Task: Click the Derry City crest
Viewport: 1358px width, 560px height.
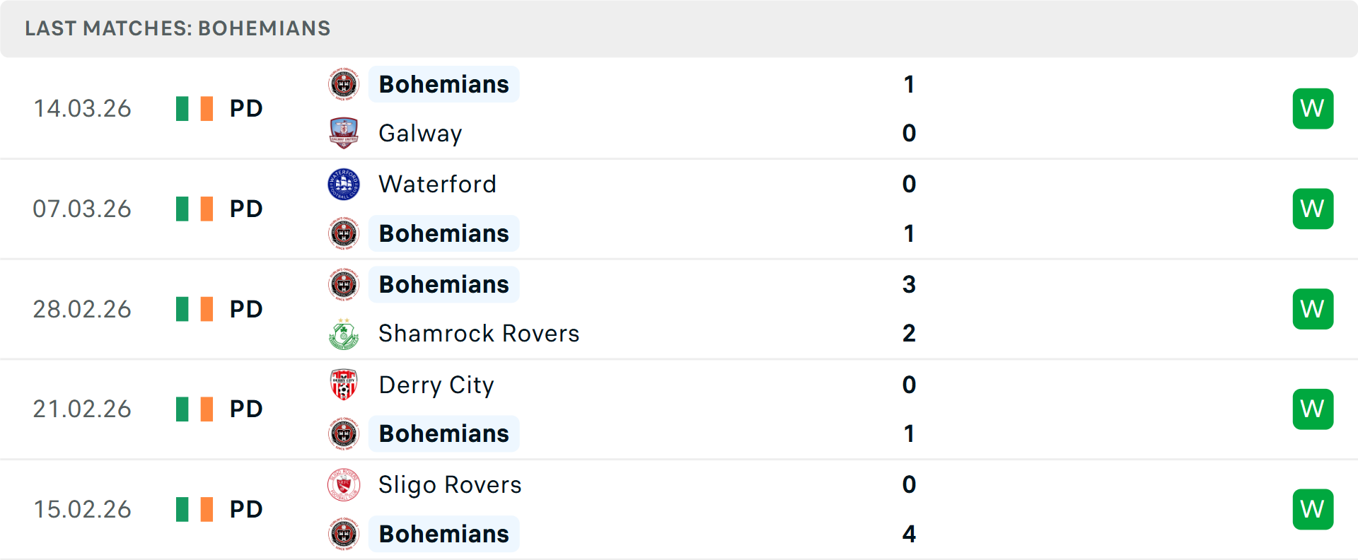Action: point(344,385)
